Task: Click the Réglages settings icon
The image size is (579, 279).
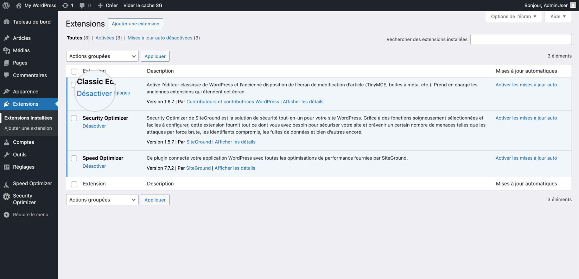Action: 6,167
